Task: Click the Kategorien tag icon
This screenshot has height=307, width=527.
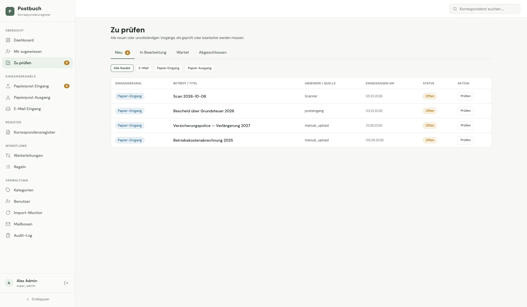Action: [x=8, y=190]
